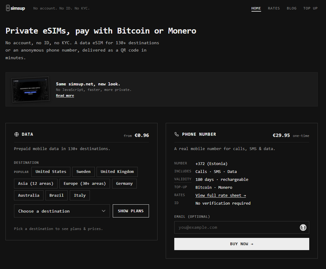Open View full rate sheet link

(x=221, y=196)
